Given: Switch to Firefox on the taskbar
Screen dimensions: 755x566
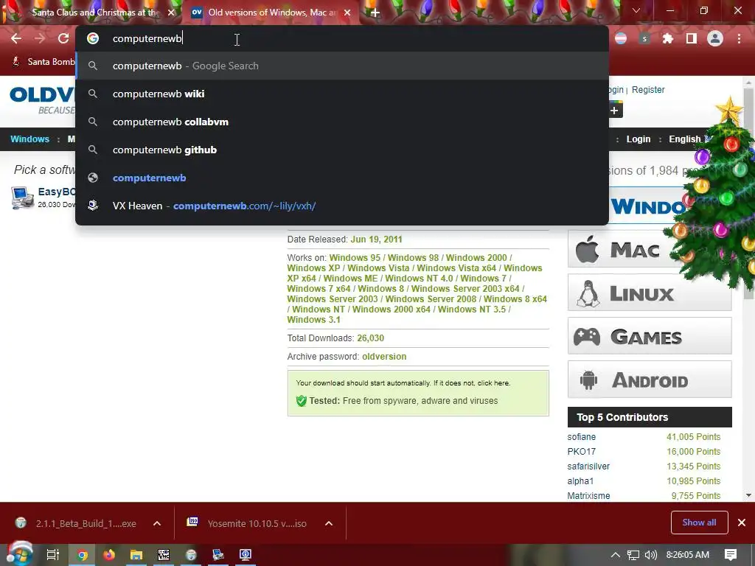Looking at the screenshot, I should point(109,555).
